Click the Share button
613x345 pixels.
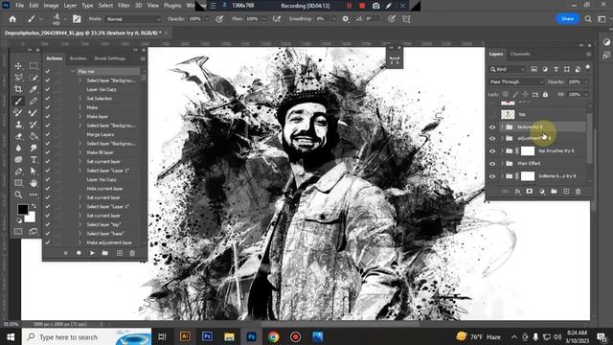tap(567, 19)
